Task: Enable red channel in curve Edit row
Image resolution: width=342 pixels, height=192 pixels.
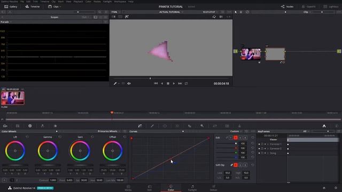Action: pyautogui.click(x=236, y=138)
